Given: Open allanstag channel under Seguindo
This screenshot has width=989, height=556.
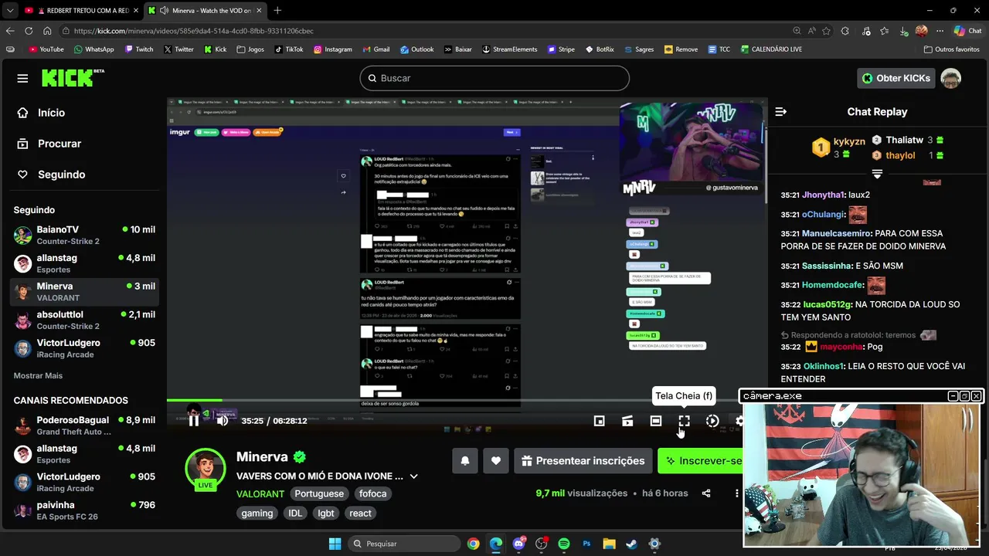Looking at the screenshot, I should coord(84,263).
